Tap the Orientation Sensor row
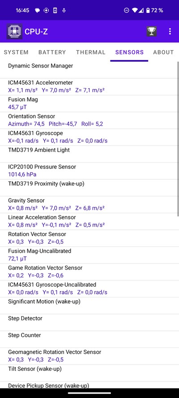 click(88, 120)
